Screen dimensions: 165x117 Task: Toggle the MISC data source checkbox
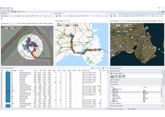point(113,95)
